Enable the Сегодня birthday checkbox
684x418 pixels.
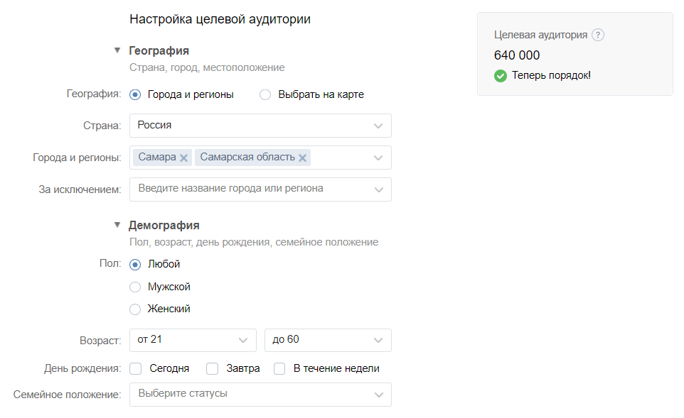coord(137,369)
